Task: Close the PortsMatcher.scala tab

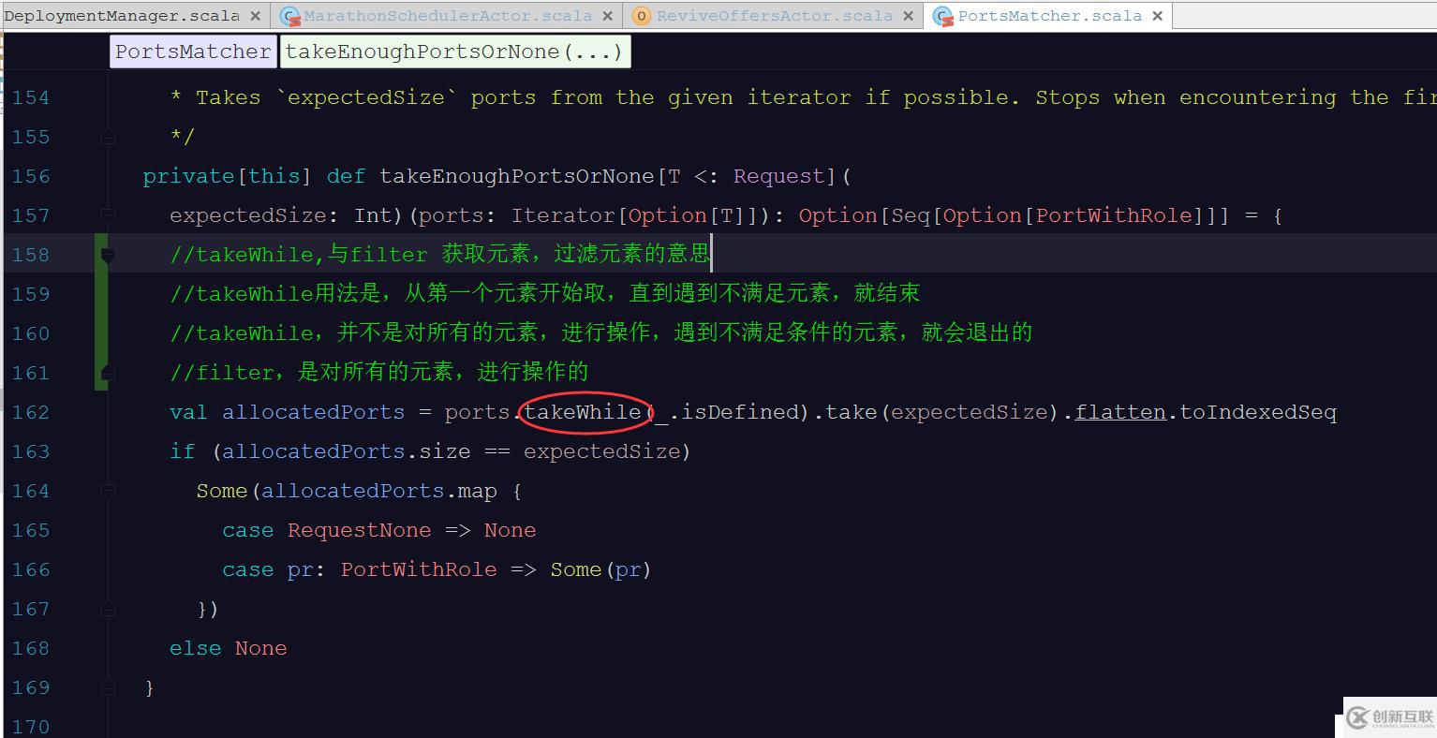Action: (x=1158, y=16)
